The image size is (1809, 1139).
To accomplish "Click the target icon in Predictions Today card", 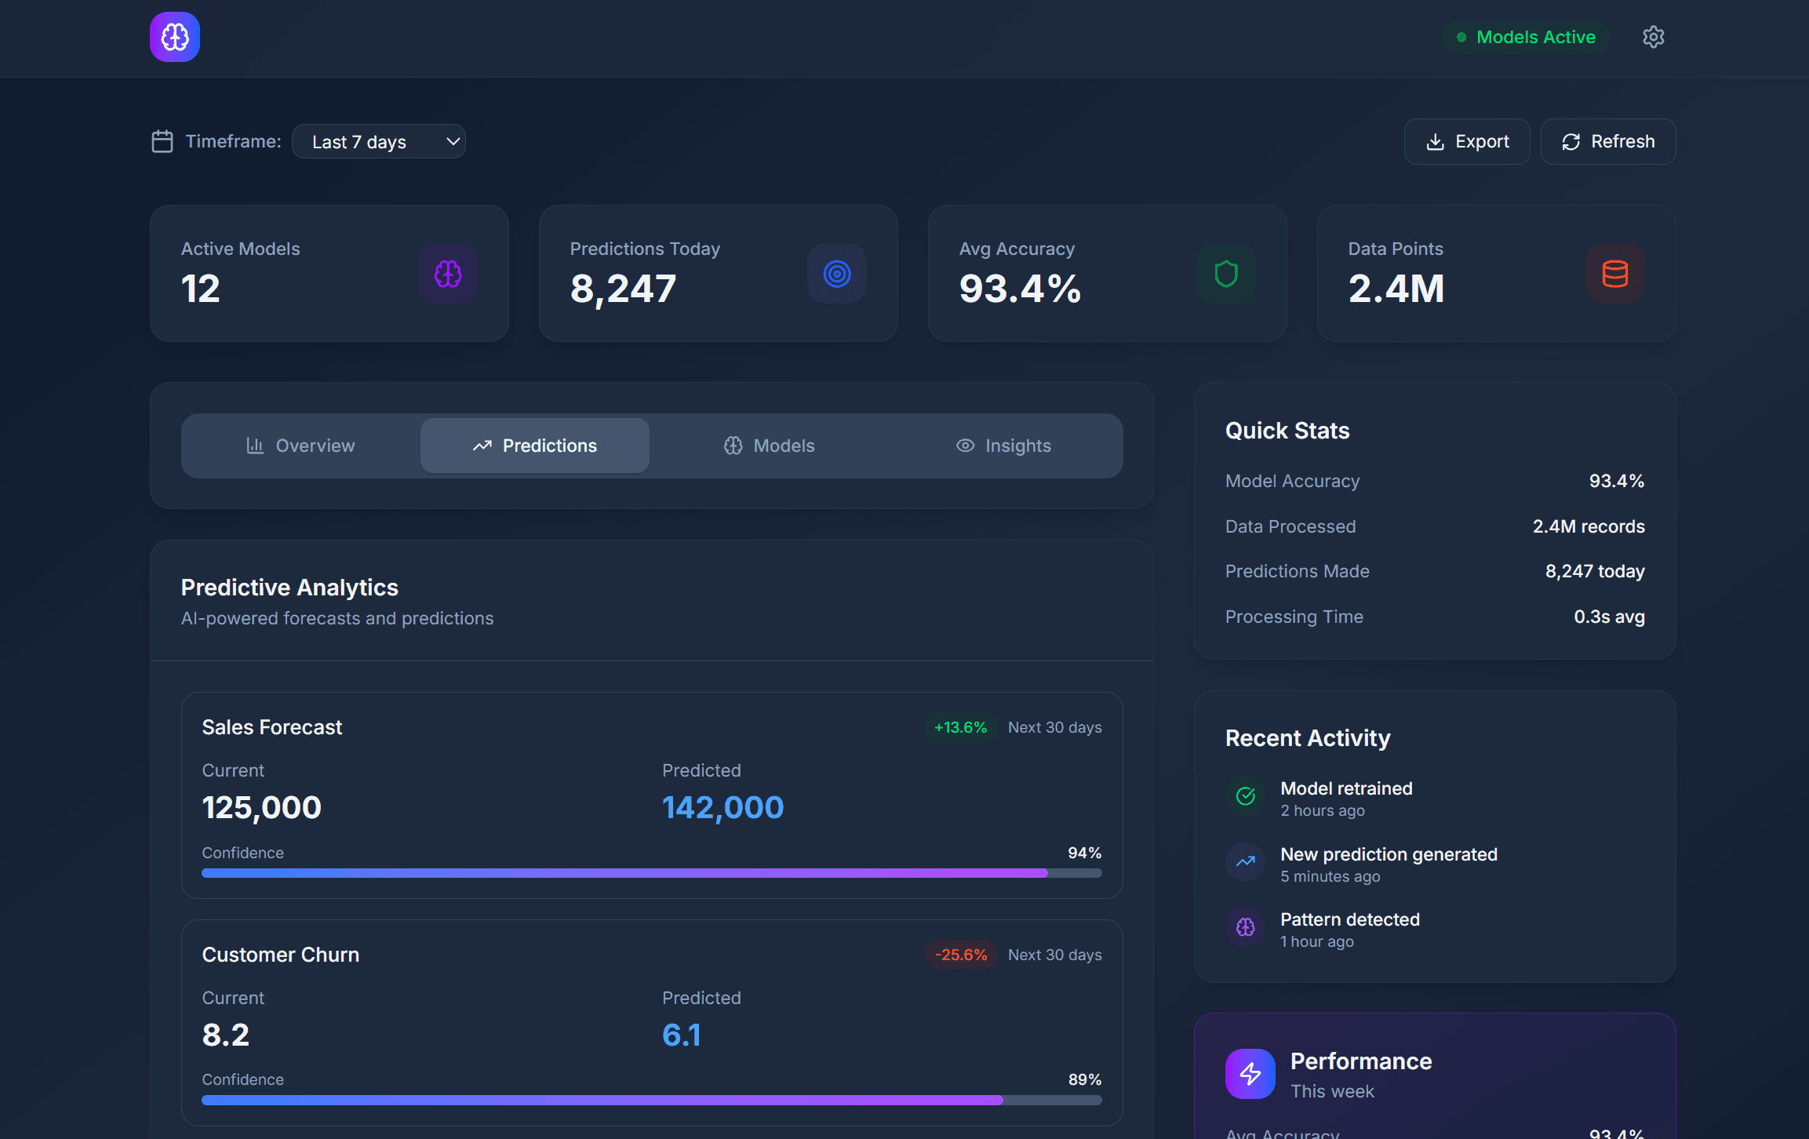I will pos(837,274).
